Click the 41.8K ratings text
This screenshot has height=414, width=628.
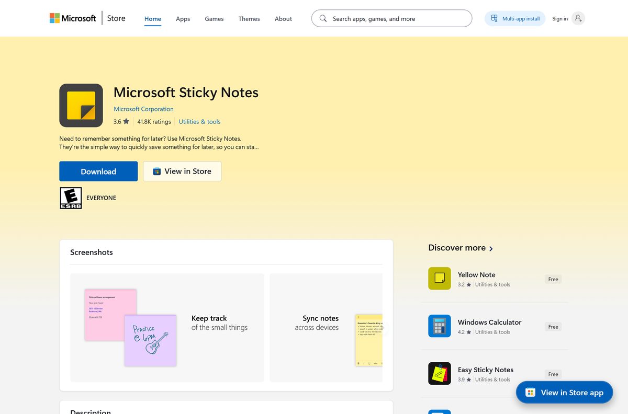tap(154, 122)
